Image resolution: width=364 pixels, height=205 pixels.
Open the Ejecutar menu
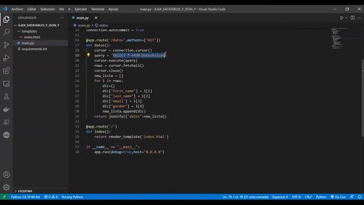click(81, 9)
